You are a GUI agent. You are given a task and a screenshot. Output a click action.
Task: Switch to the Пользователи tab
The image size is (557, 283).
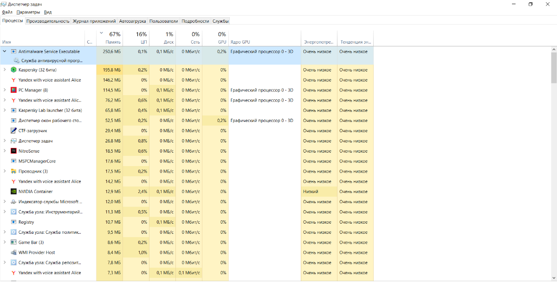click(164, 21)
